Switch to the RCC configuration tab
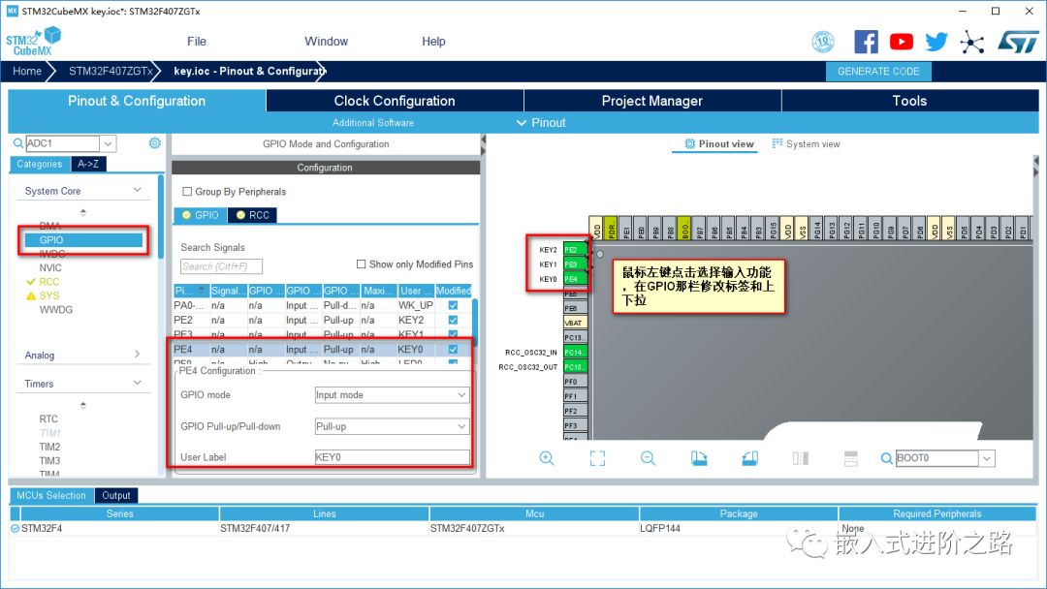1047x589 pixels. 252,215
